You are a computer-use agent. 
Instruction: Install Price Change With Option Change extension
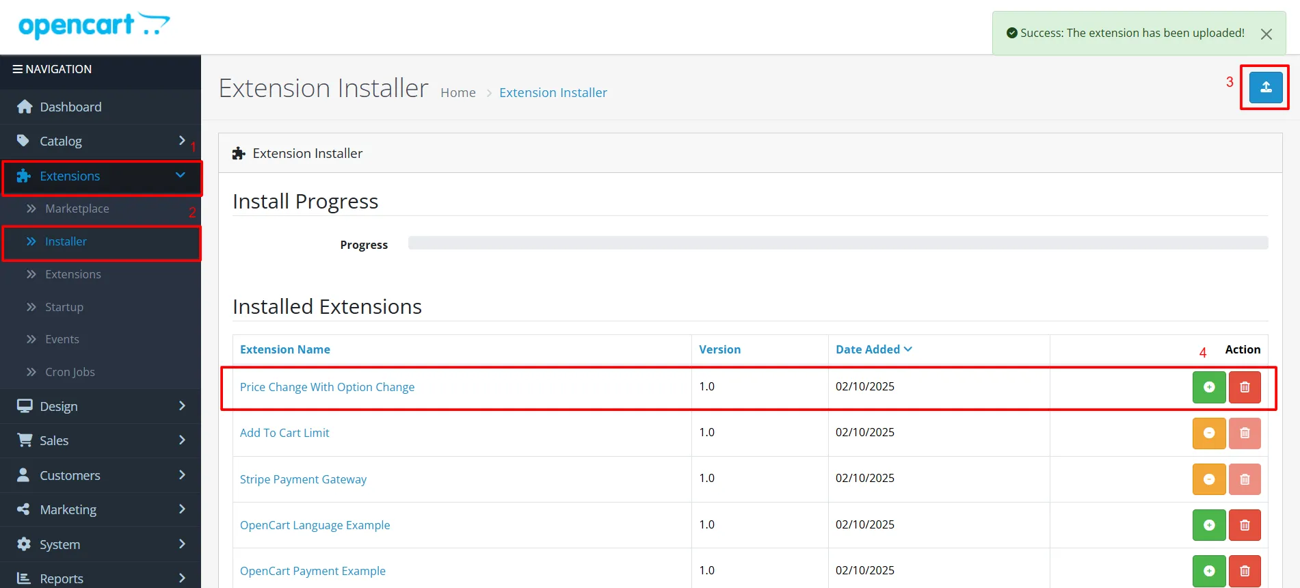pyautogui.click(x=1208, y=387)
